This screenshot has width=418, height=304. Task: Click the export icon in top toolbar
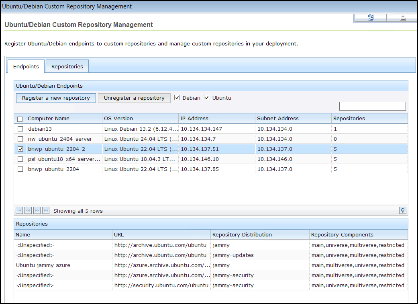pos(403,18)
